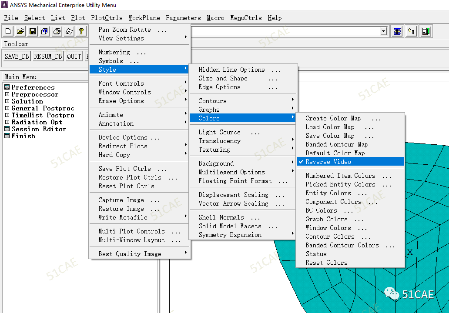Open the Window Controls submenu

point(140,92)
